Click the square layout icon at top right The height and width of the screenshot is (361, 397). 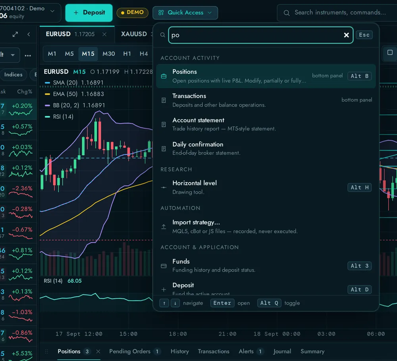coord(390,52)
